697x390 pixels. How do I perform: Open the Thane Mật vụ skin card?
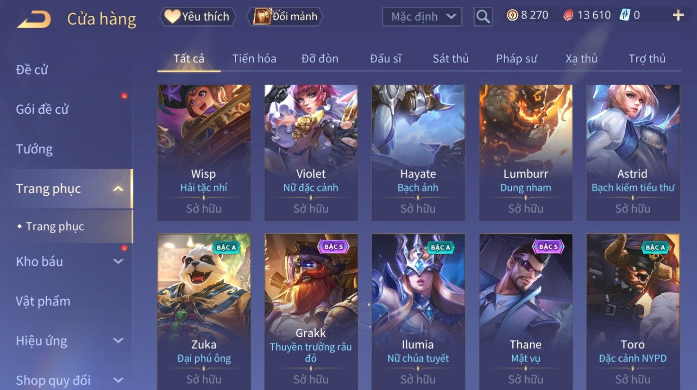pyautogui.click(x=526, y=312)
